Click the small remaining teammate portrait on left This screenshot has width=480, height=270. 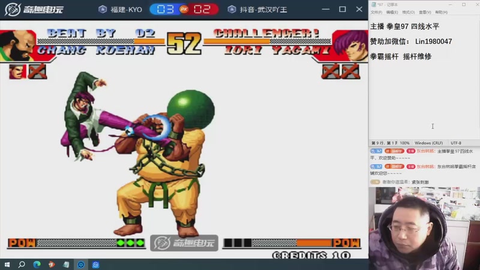coord(17,72)
